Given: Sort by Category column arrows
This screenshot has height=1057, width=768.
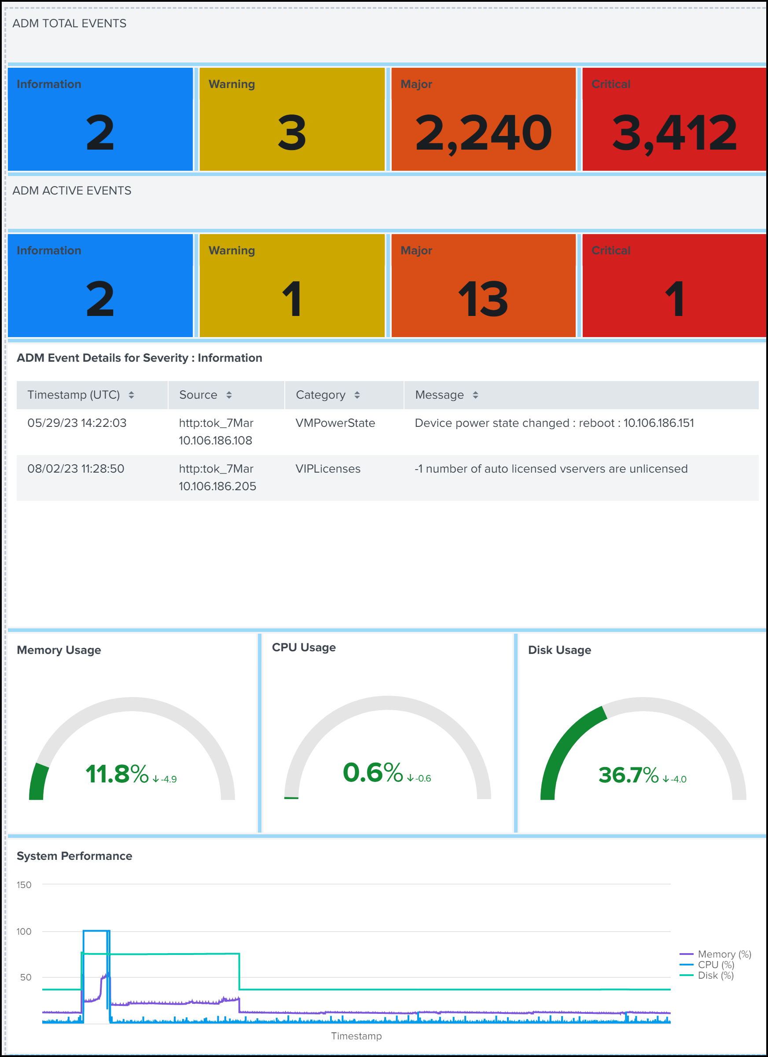Looking at the screenshot, I should pos(357,395).
